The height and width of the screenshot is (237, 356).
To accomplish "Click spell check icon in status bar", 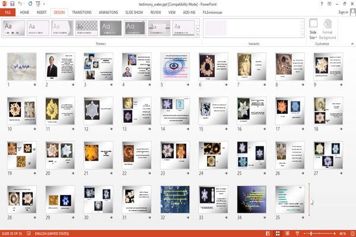I will coord(29,233).
